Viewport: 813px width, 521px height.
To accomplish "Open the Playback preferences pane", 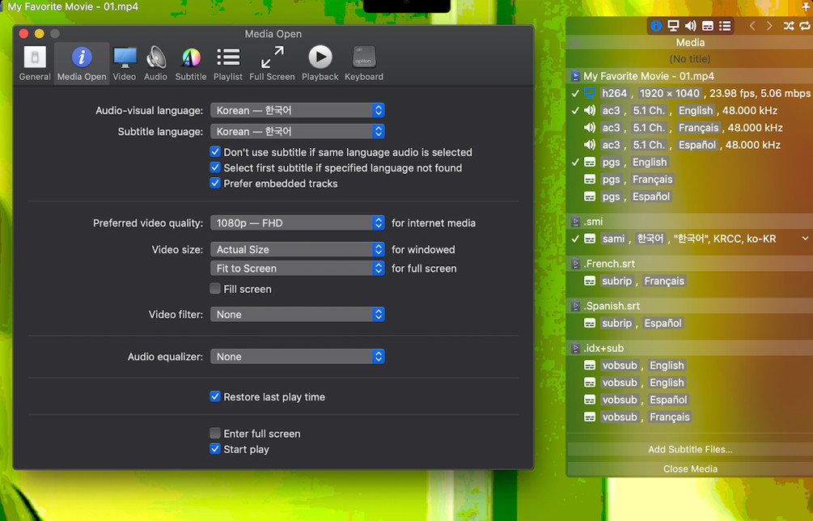I will point(320,63).
